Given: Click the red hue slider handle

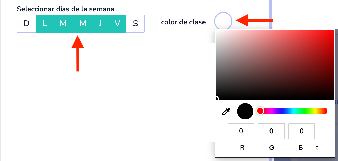Looking at the screenshot, I should click(260, 111).
